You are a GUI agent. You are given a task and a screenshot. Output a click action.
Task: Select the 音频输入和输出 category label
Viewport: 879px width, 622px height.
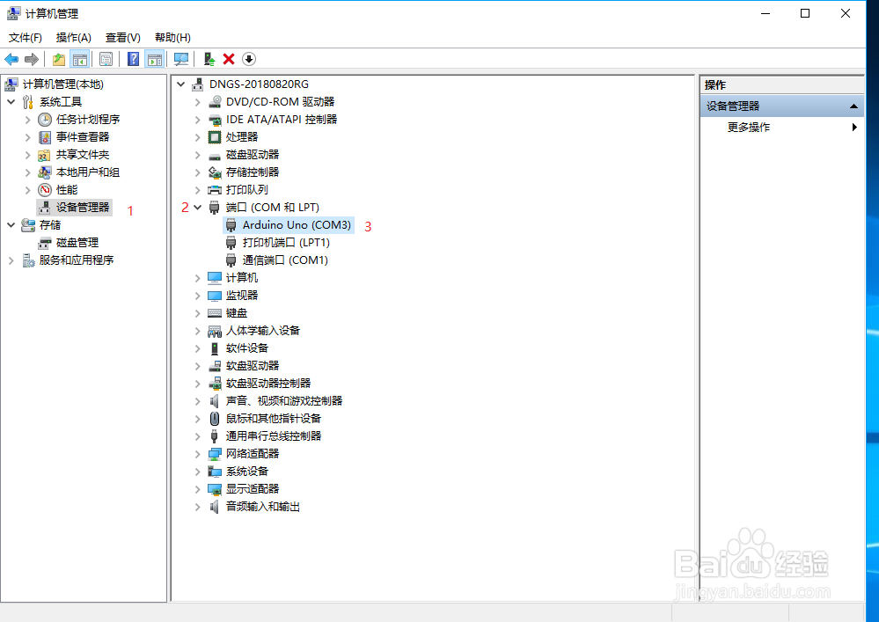262,507
